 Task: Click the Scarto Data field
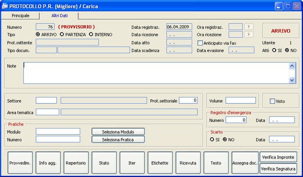282,139
